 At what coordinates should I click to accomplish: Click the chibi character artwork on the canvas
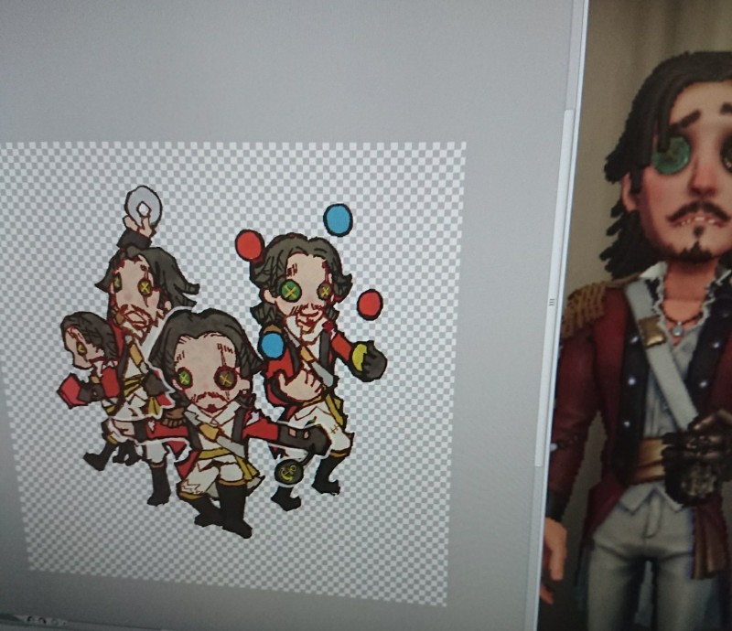coord(222,362)
